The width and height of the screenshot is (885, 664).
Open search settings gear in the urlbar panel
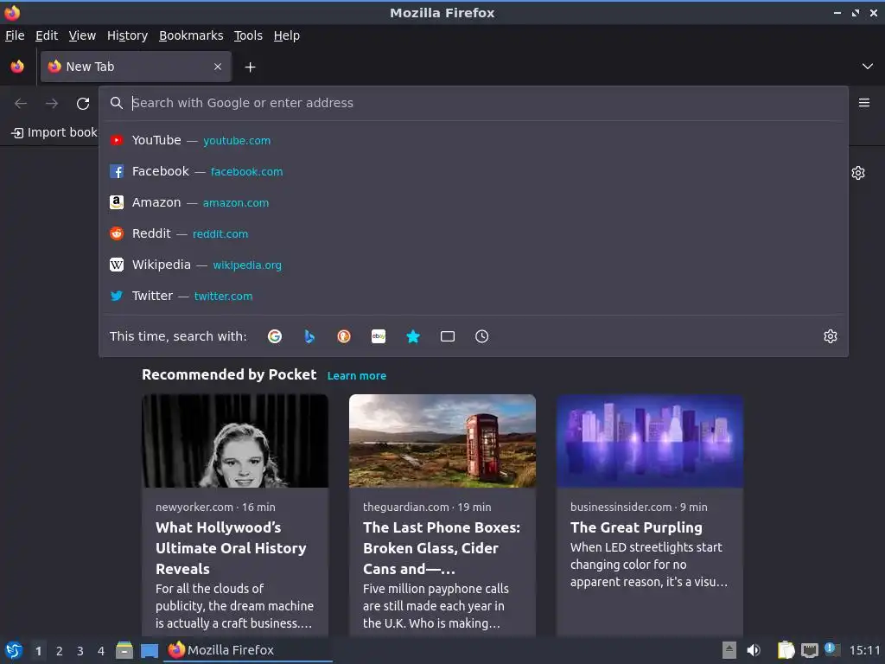[x=831, y=336]
